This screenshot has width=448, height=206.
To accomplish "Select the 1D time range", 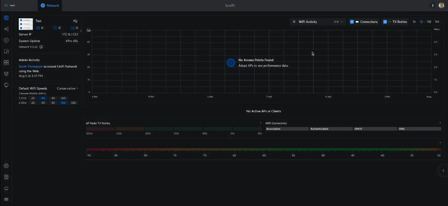I will pyautogui.click(x=421, y=22).
